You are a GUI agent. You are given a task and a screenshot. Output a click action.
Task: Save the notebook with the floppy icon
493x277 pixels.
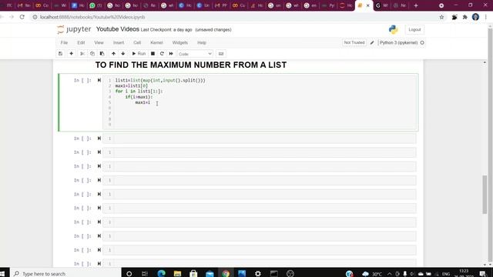pos(60,54)
